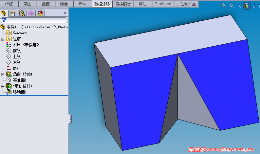This screenshot has height=154, width=260.
Task: Select the 材质 material icon
Action: [x=9, y=45]
